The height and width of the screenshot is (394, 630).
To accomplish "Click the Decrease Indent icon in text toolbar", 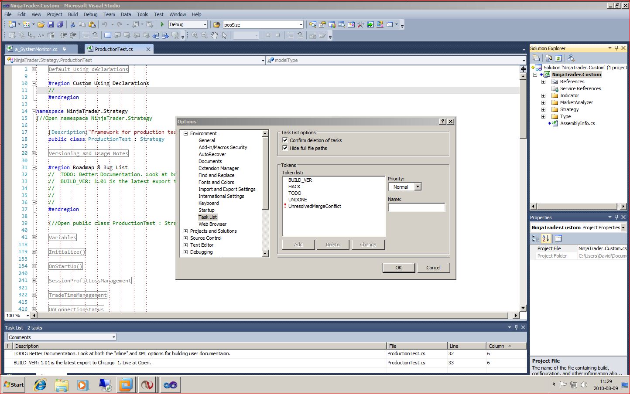I will pos(64,35).
